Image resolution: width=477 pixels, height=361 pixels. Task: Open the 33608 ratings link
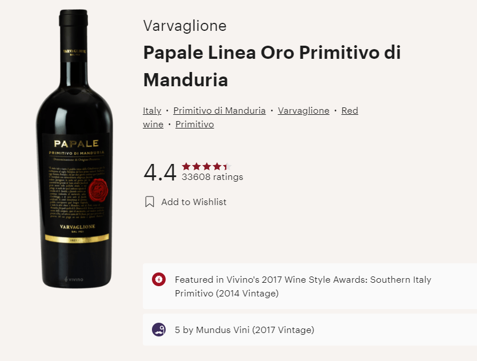tap(213, 177)
